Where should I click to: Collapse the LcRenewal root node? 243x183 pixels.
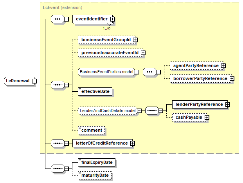coord(34,81)
